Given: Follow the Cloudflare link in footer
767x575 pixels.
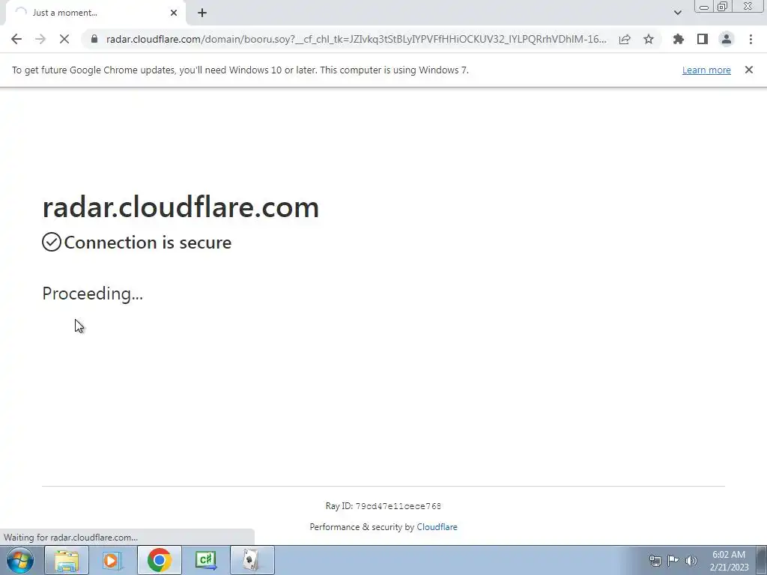Looking at the screenshot, I should pyautogui.click(x=437, y=527).
